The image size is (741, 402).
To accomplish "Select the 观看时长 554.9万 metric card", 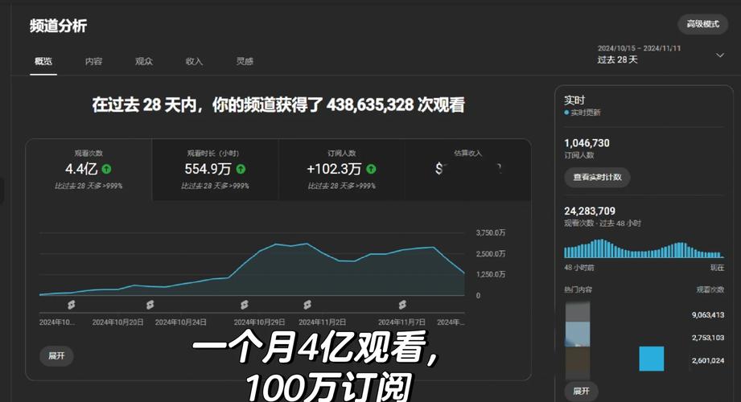I will tap(215, 170).
